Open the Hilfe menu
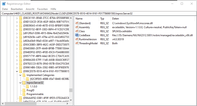Viewport: 197px width, 106px height. tap(53, 9)
